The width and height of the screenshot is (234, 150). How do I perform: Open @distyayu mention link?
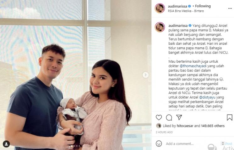pos(207,97)
